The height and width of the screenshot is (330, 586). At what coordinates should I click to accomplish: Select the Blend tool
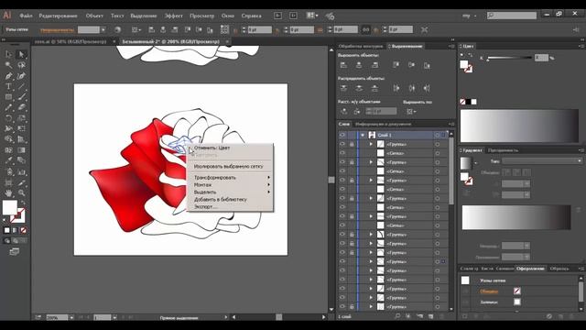tap(21, 161)
